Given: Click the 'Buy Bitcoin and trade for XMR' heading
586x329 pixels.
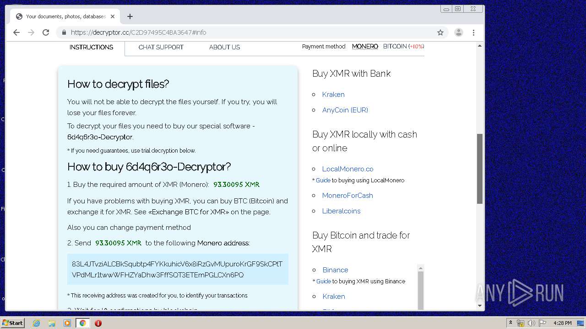Looking at the screenshot, I should (x=361, y=242).
